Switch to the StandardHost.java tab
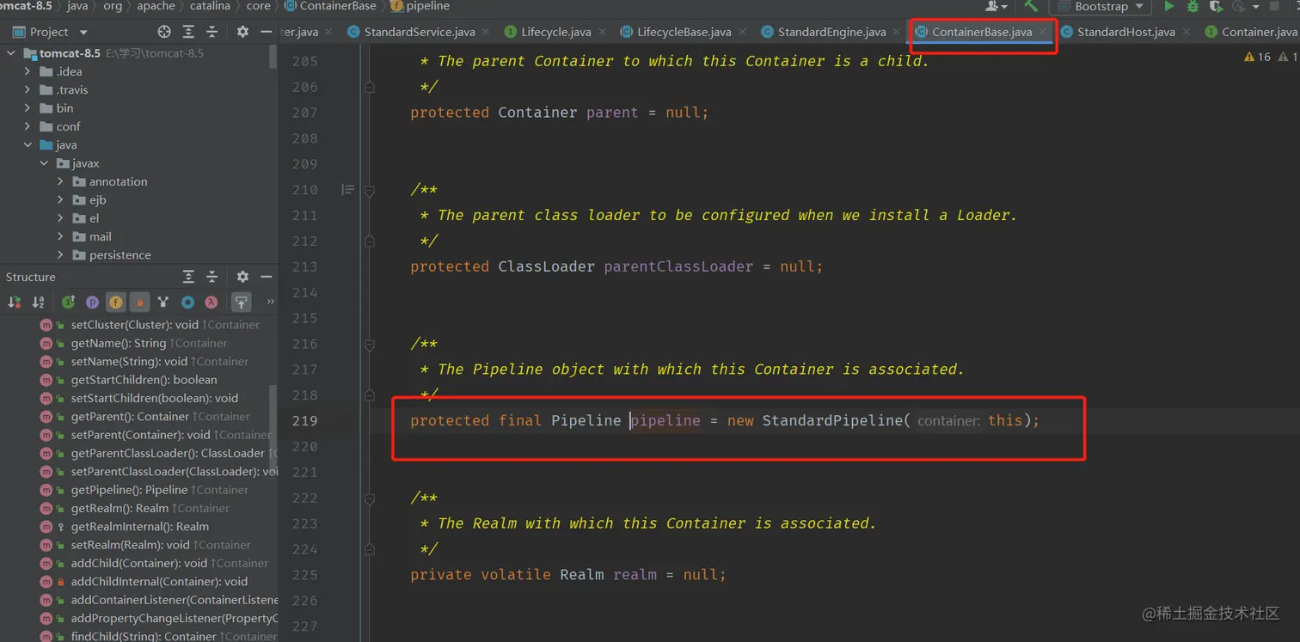Viewport: 1300px width, 642px height. [1125, 32]
